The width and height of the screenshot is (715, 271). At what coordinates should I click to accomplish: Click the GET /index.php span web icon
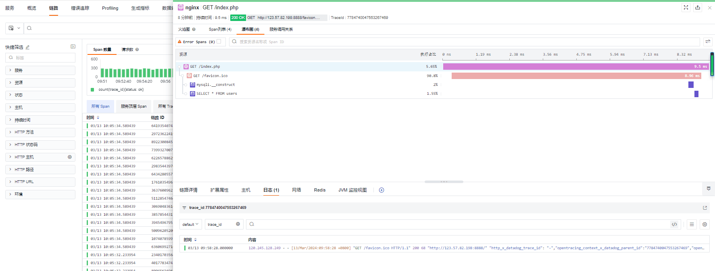click(x=186, y=67)
